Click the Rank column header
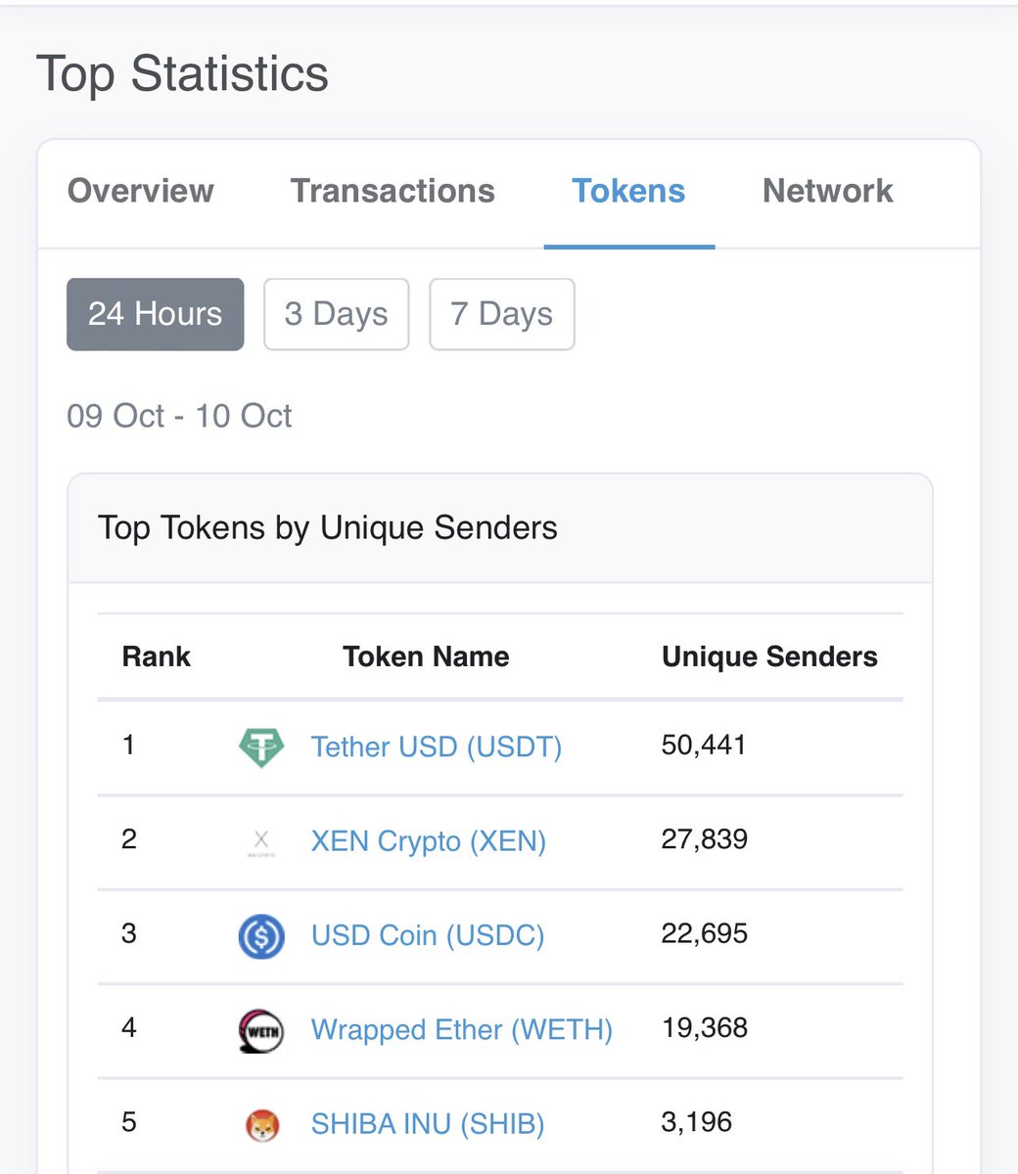The height and width of the screenshot is (1174, 1018). point(157,656)
